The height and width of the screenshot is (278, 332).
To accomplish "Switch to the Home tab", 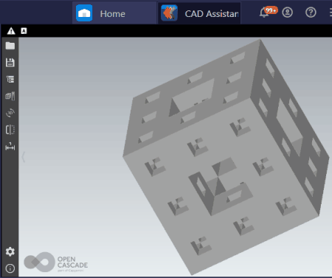I will tap(114, 13).
